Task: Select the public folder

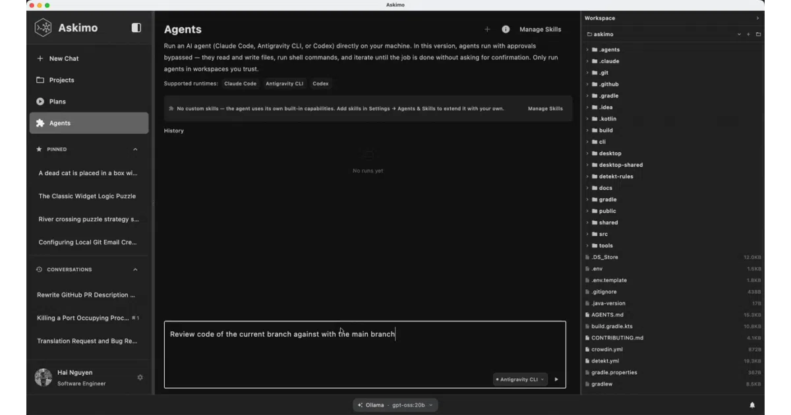Action: coord(672,211)
